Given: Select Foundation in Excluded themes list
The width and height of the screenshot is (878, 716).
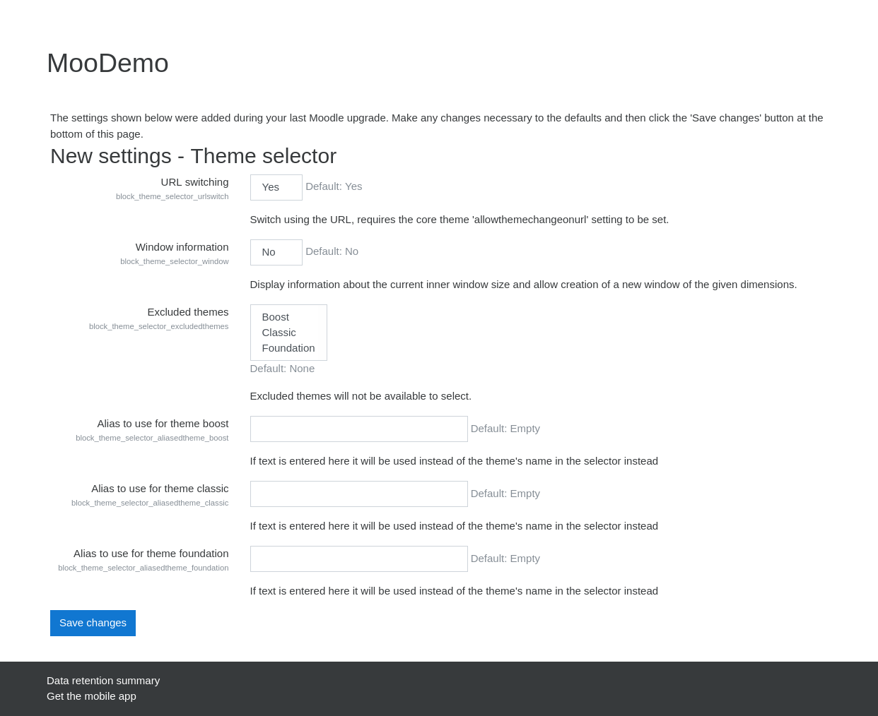Looking at the screenshot, I should [288, 348].
